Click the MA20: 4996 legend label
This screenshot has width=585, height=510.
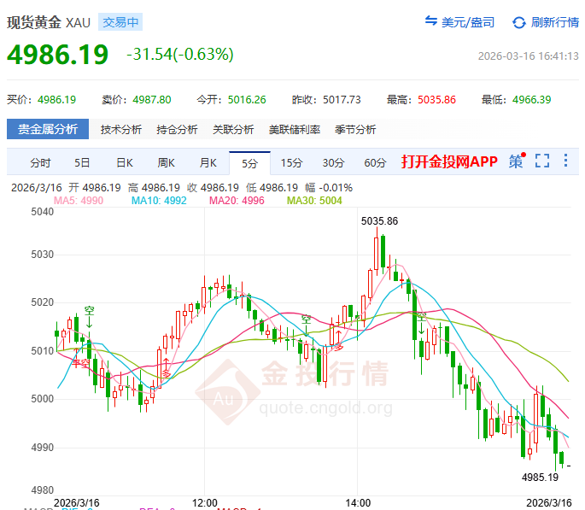[x=237, y=201]
